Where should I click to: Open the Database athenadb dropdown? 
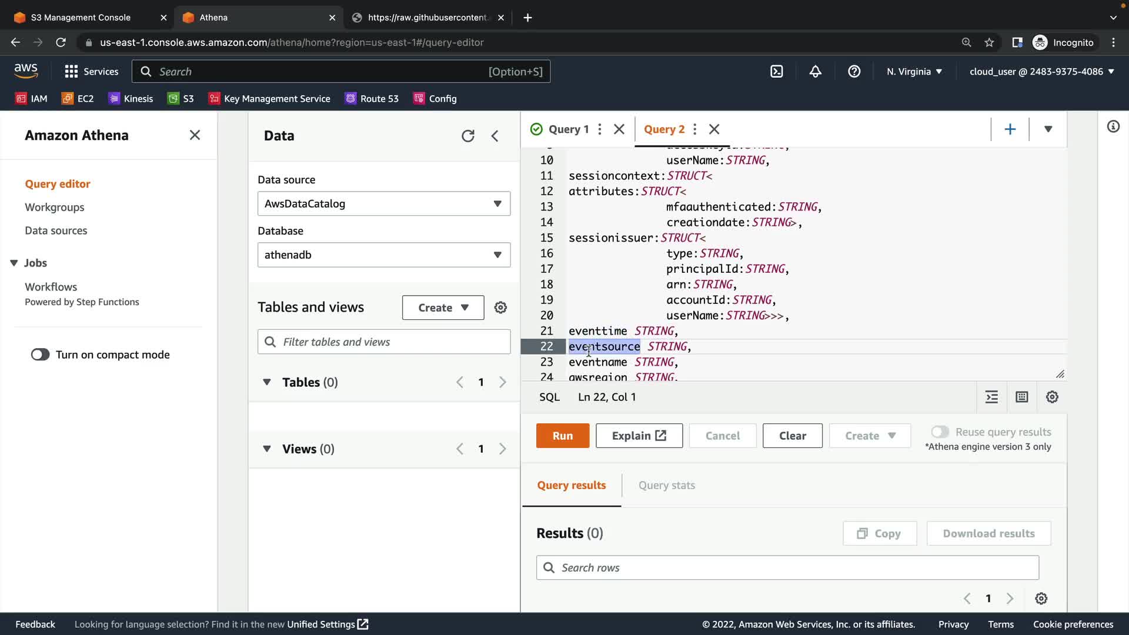tap(383, 255)
